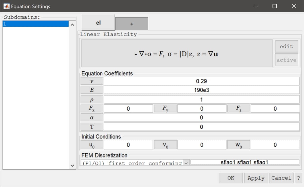Open help with the ? button

pyautogui.click(x=298, y=178)
